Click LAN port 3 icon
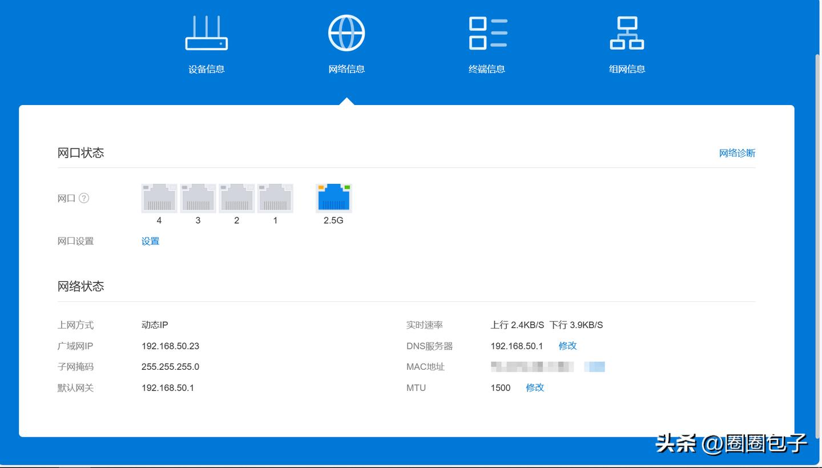822x468 pixels. click(198, 197)
